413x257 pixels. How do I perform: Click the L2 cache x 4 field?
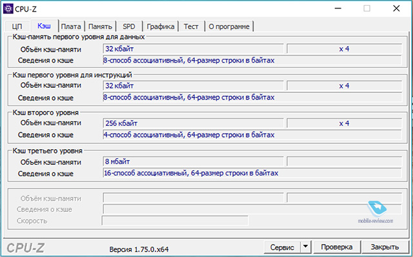point(344,123)
